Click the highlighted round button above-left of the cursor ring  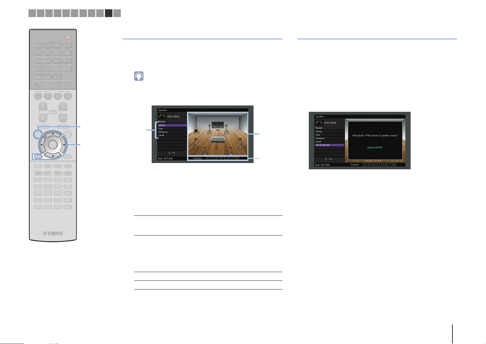coord(37,134)
